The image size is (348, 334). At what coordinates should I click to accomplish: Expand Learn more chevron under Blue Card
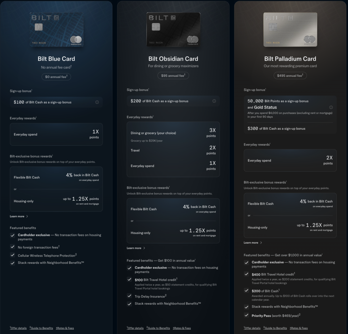coord(27,216)
